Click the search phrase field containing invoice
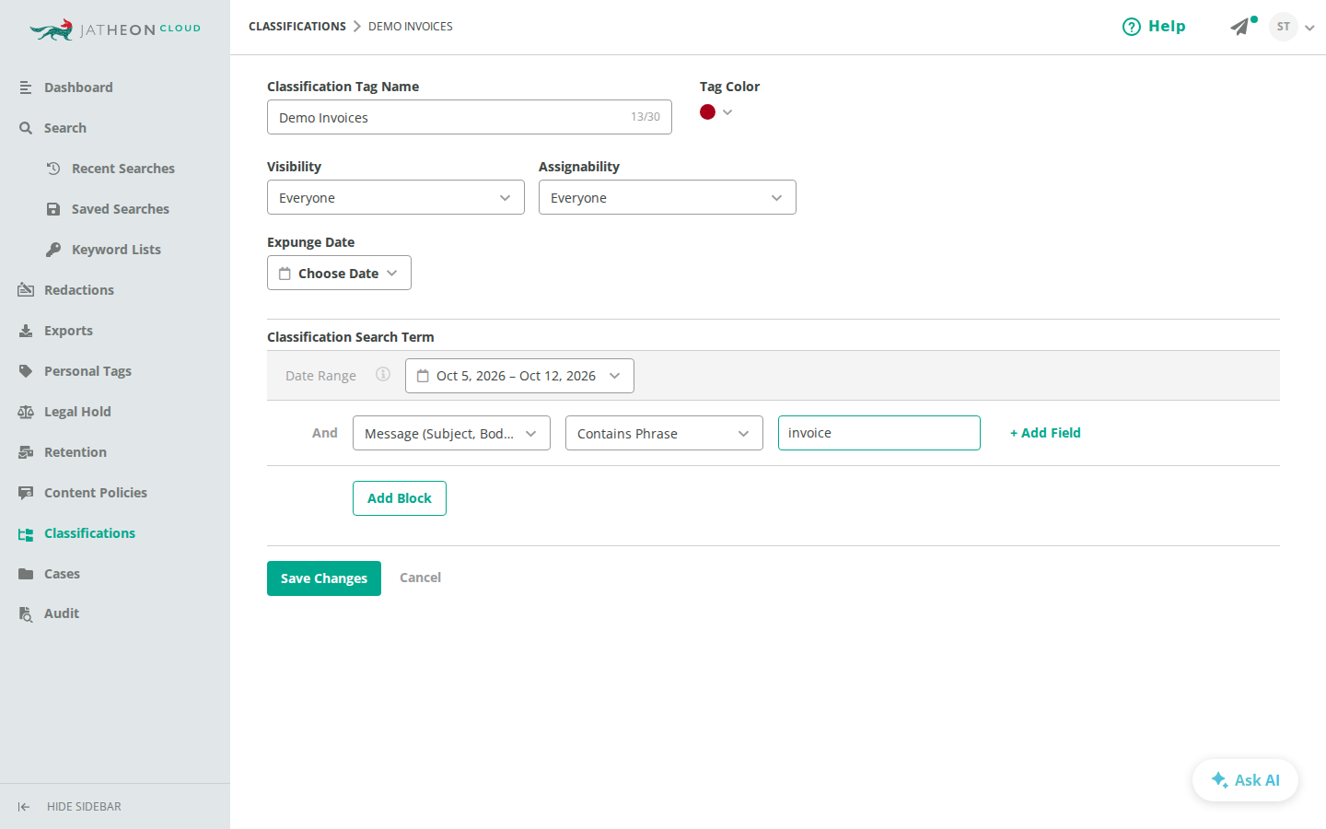1326x829 pixels. [x=879, y=433]
